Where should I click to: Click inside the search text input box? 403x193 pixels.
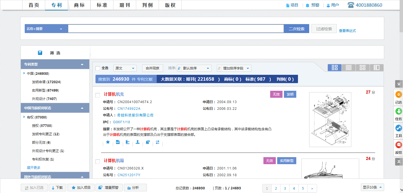[x=176, y=29]
